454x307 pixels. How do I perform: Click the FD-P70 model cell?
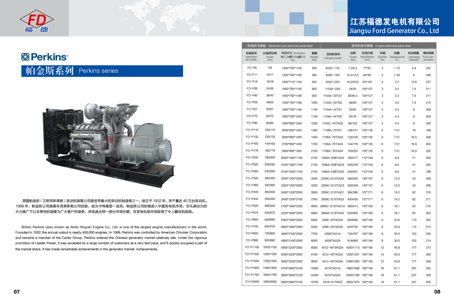[x=252, y=117]
